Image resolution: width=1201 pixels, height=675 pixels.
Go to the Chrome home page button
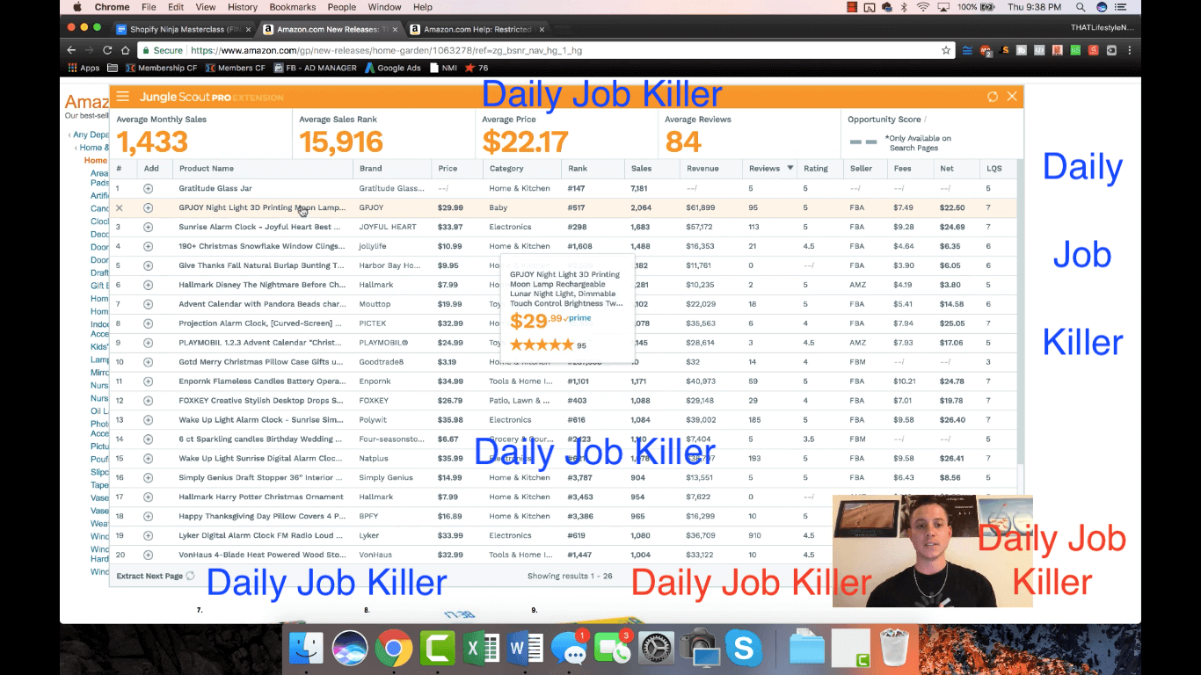(x=126, y=50)
